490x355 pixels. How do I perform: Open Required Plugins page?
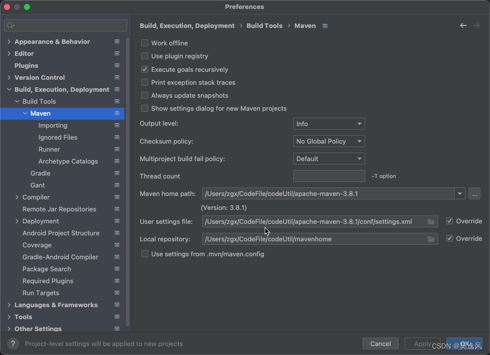(48, 281)
